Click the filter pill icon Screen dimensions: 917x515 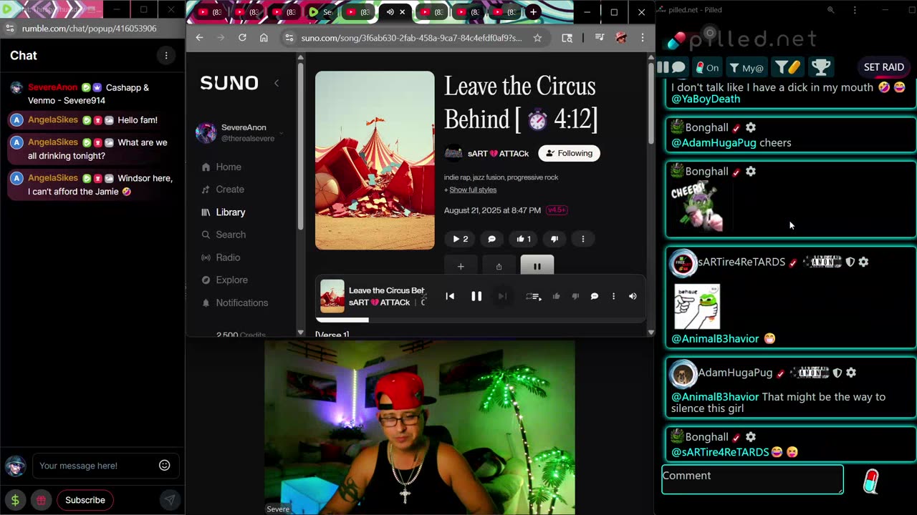tap(787, 67)
